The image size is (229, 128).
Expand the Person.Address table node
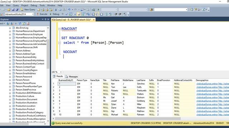[10, 51]
